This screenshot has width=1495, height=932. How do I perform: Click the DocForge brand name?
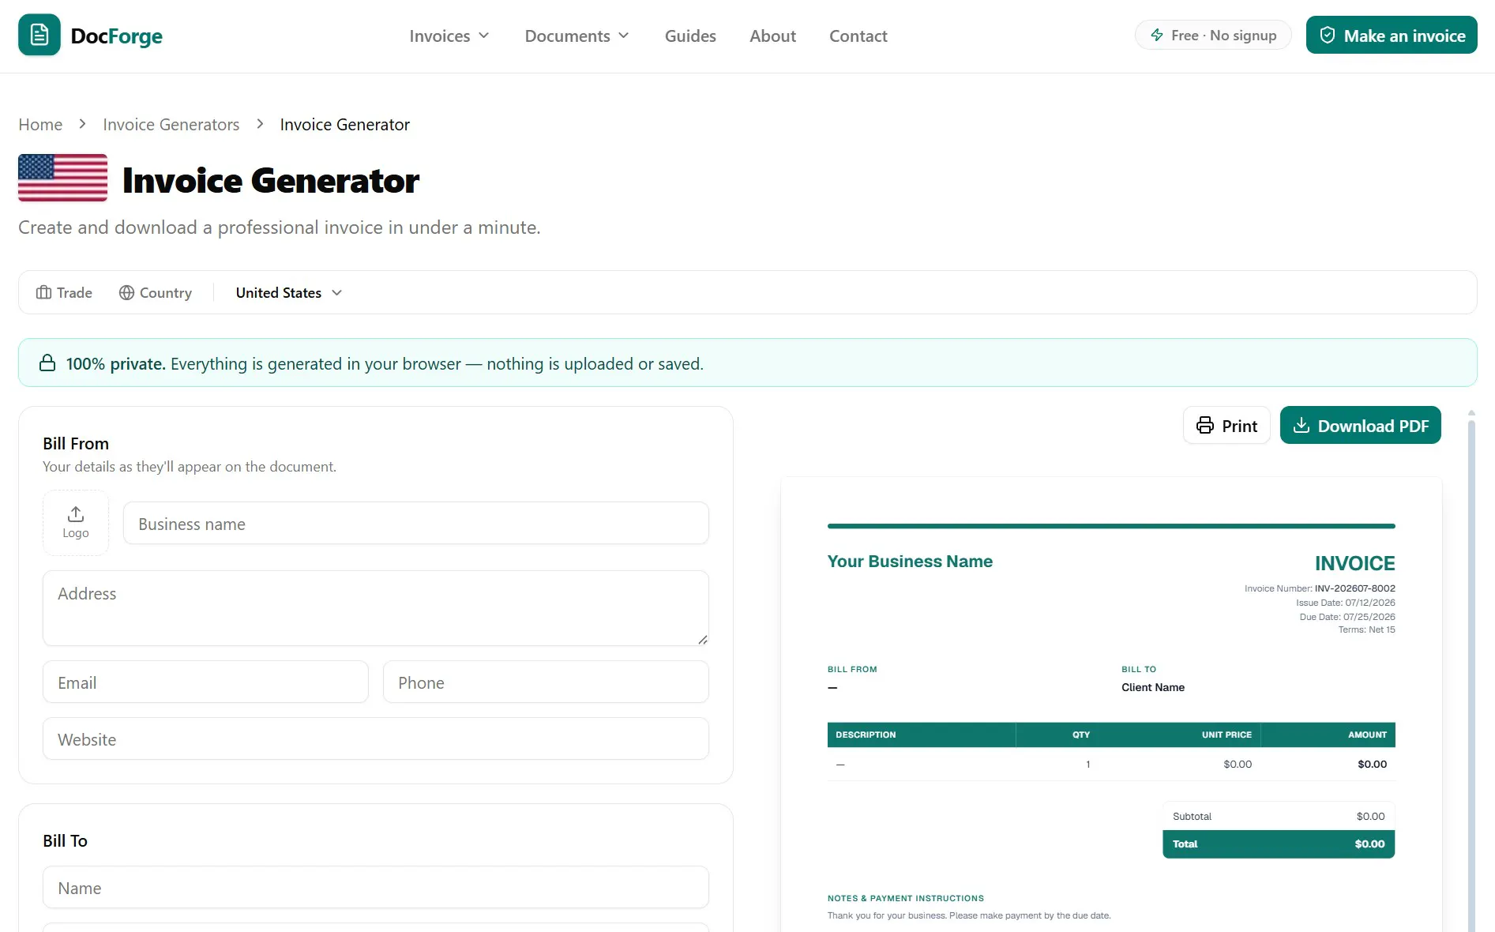pyautogui.click(x=116, y=36)
